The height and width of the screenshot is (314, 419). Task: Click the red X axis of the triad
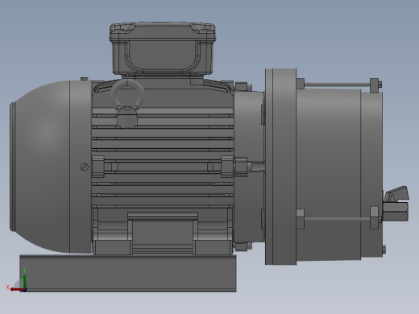pos(17,289)
